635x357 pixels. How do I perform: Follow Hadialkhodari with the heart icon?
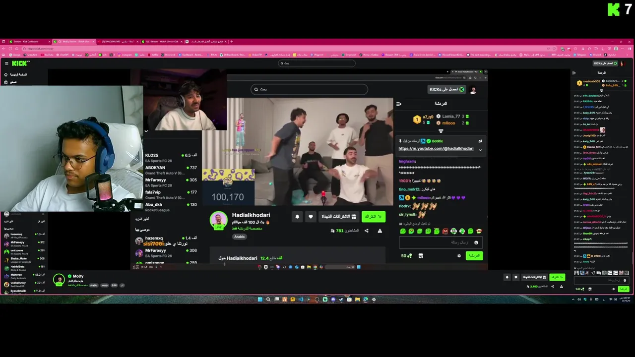pyautogui.click(x=311, y=217)
